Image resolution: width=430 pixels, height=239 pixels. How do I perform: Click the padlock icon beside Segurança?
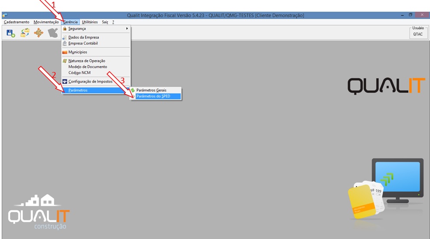tap(65, 29)
